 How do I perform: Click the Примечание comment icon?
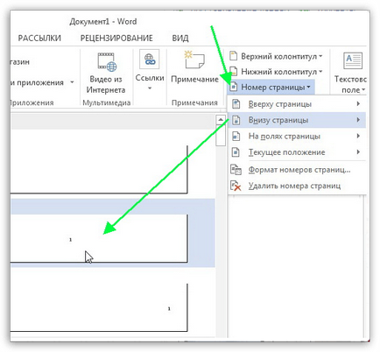pos(194,60)
